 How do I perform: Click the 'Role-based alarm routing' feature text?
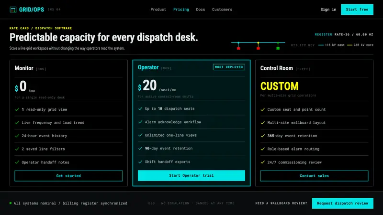click(293, 149)
